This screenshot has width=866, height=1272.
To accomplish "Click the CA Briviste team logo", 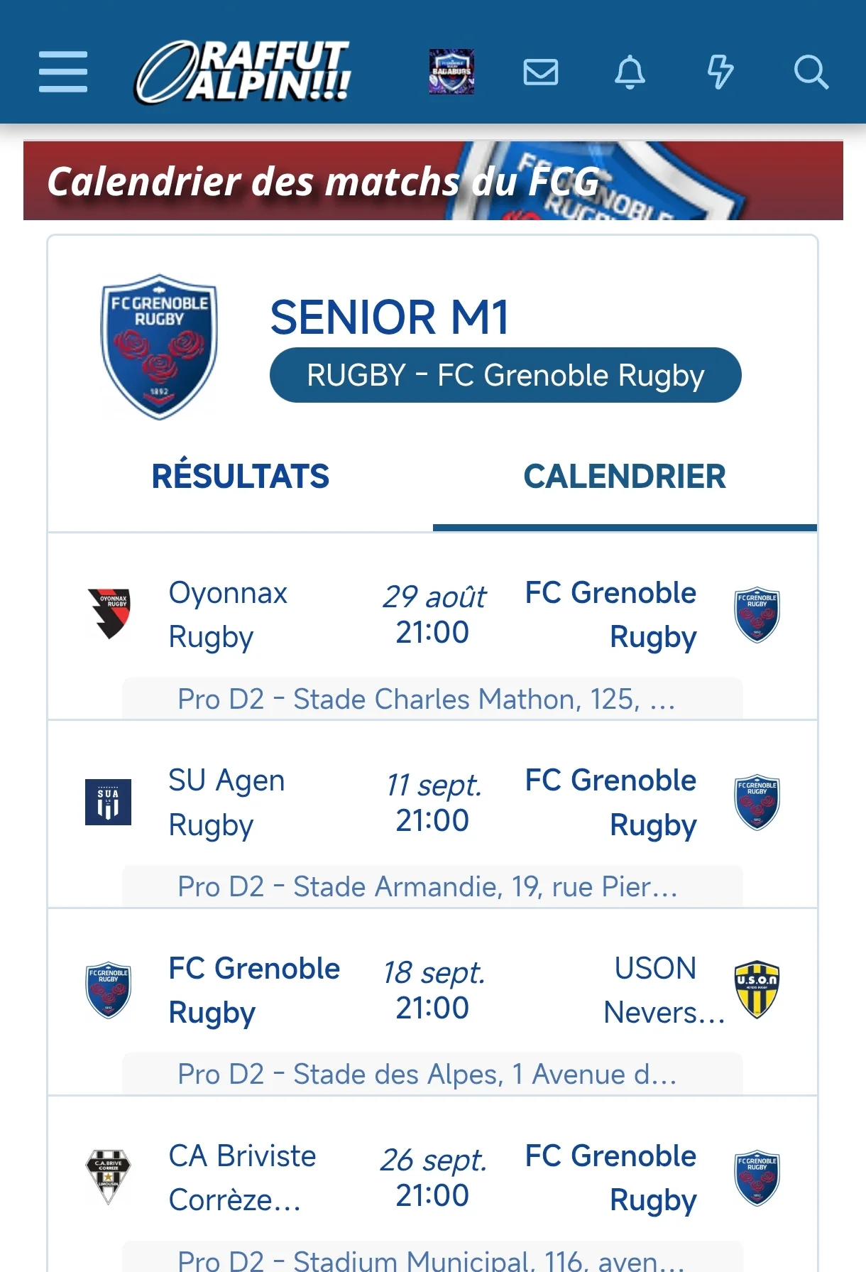I will pyautogui.click(x=109, y=1177).
